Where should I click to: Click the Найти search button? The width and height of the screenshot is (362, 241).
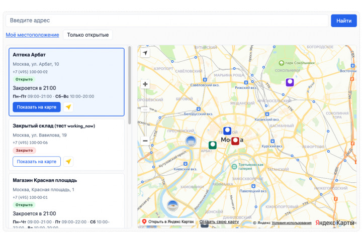coord(344,21)
